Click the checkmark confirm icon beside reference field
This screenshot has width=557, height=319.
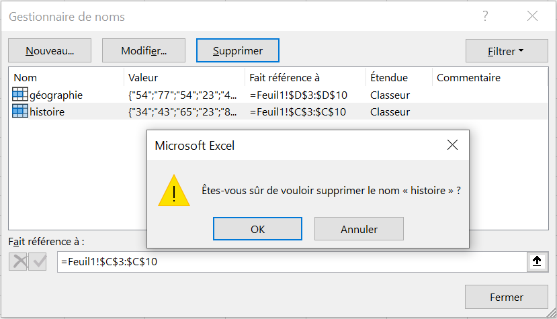point(38,262)
